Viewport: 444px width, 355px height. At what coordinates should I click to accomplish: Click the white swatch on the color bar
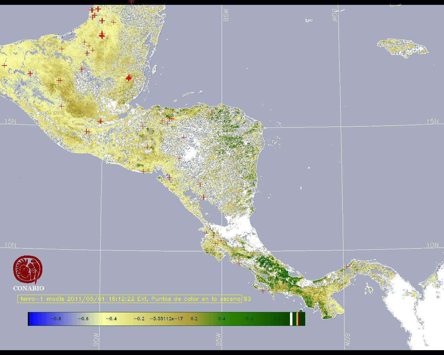coord(291,319)
